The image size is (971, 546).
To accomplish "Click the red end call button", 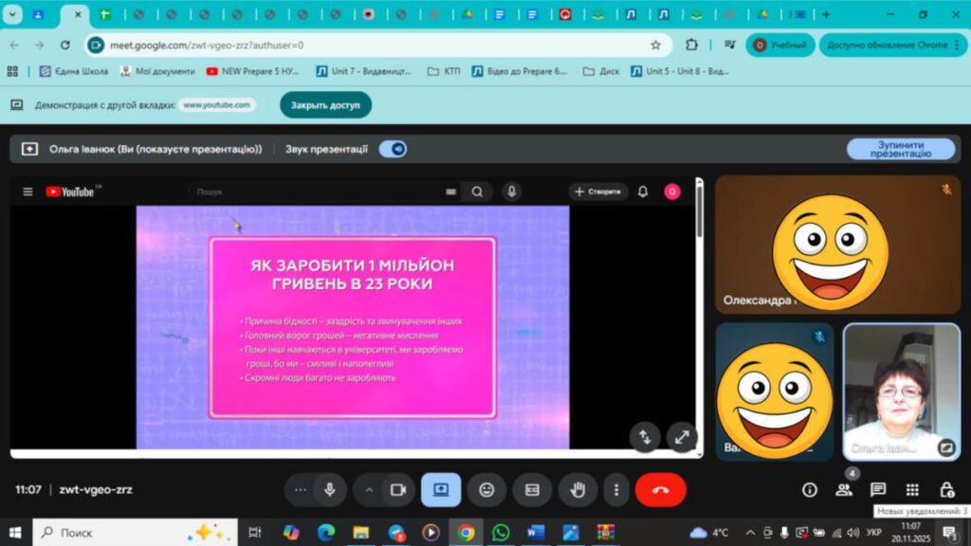I will tap(661, 490).
